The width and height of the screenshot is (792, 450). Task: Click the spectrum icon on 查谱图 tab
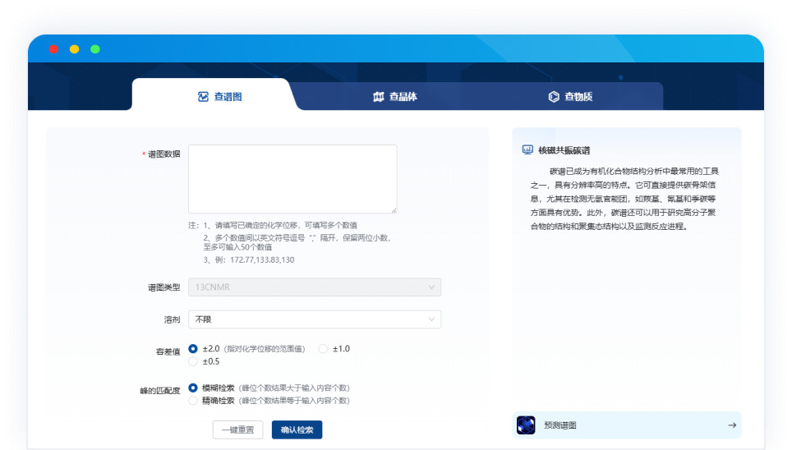[x=203, y=97]
